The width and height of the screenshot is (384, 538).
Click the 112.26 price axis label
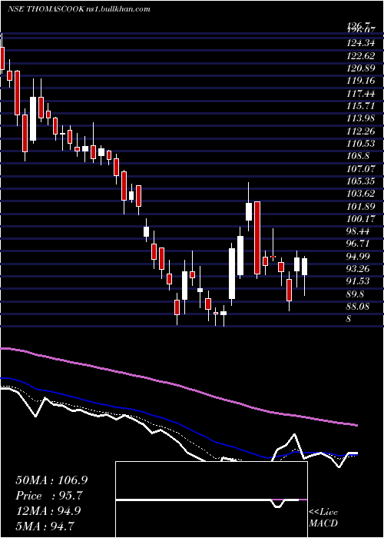[x=361, y=131]
